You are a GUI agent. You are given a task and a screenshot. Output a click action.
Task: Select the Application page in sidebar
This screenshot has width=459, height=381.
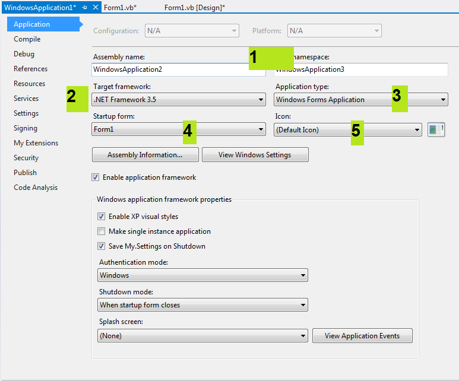tap(43, 24)
